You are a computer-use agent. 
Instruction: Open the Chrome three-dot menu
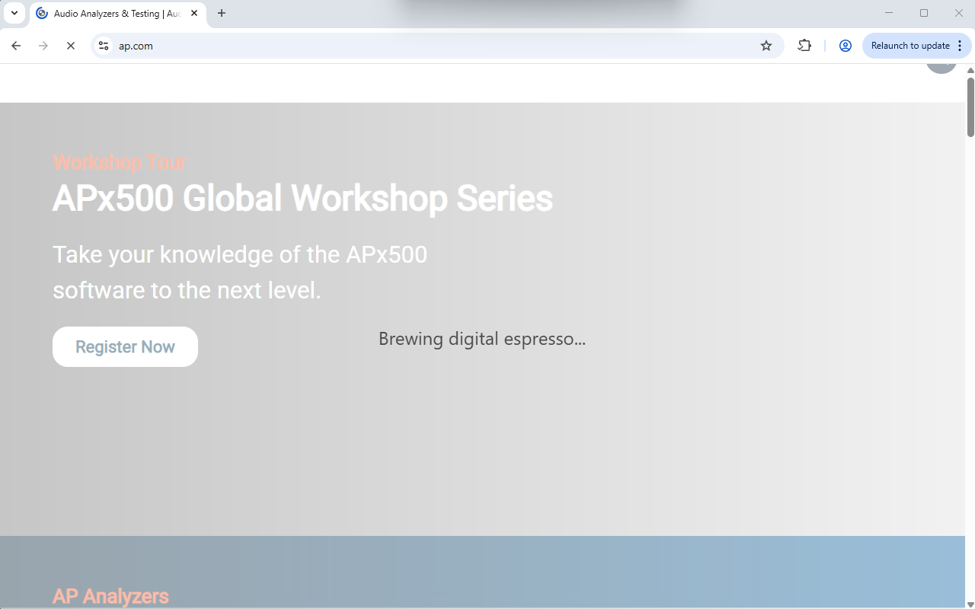[960, 46]
